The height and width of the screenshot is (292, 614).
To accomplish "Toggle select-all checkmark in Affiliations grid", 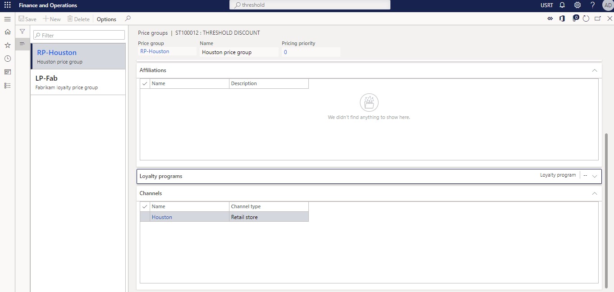I will click(x=145, y=84).
